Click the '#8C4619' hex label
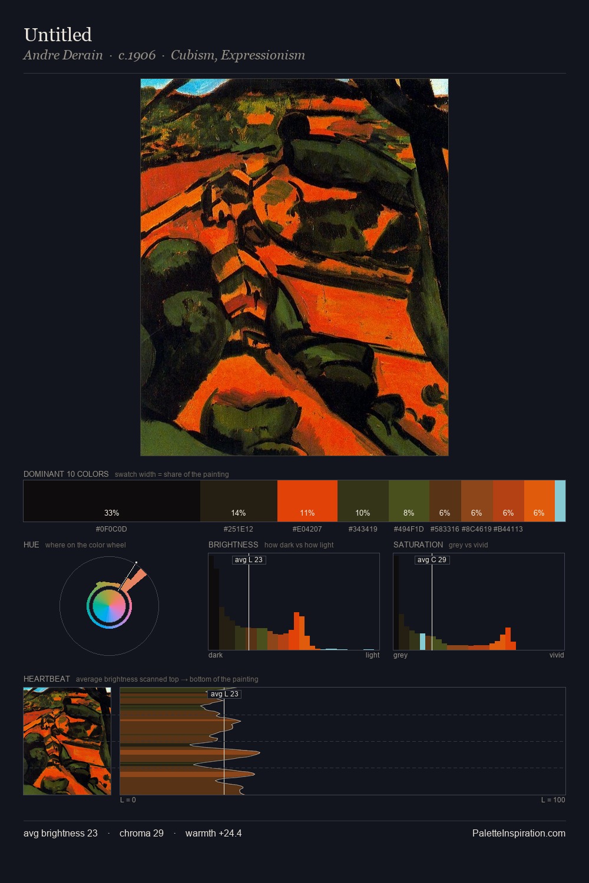The width and height of the screenshot is (589, 883). tap(477, 529)
